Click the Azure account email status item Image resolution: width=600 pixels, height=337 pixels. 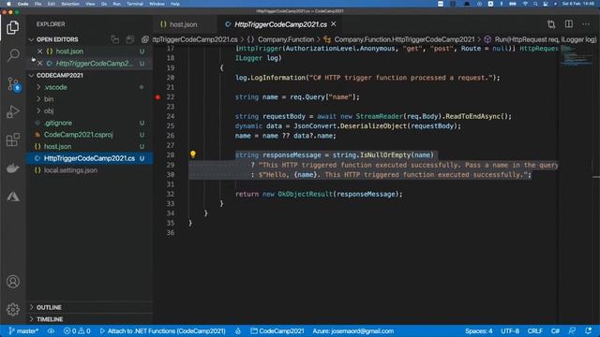[353, 330]
